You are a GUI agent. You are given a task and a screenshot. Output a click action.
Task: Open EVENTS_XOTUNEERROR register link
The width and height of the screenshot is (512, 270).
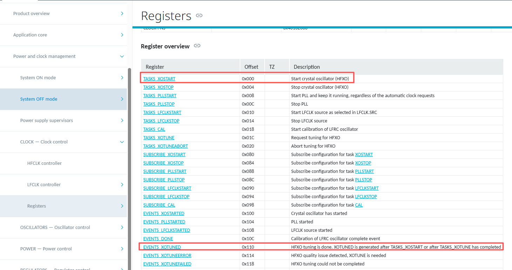click(167, 255)
